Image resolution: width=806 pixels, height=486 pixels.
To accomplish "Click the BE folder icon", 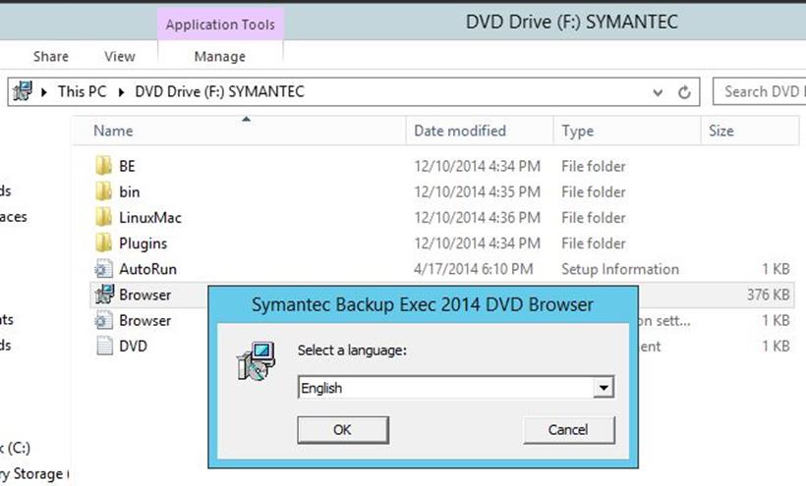I will tap(103, 166).
